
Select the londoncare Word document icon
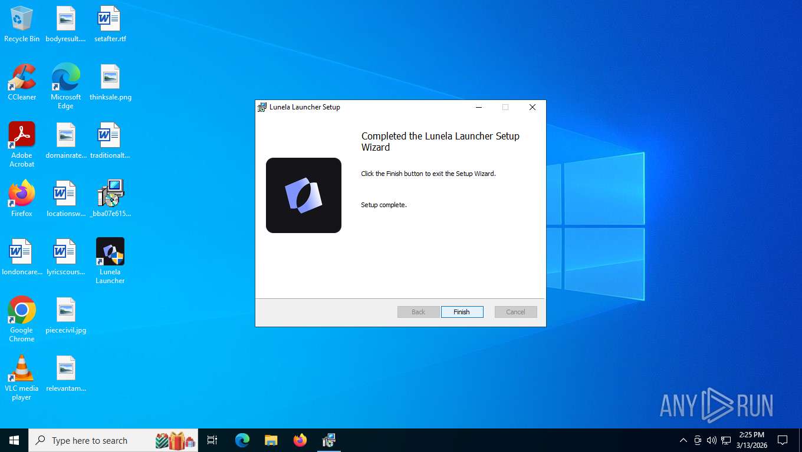click(x=22, y=257)
